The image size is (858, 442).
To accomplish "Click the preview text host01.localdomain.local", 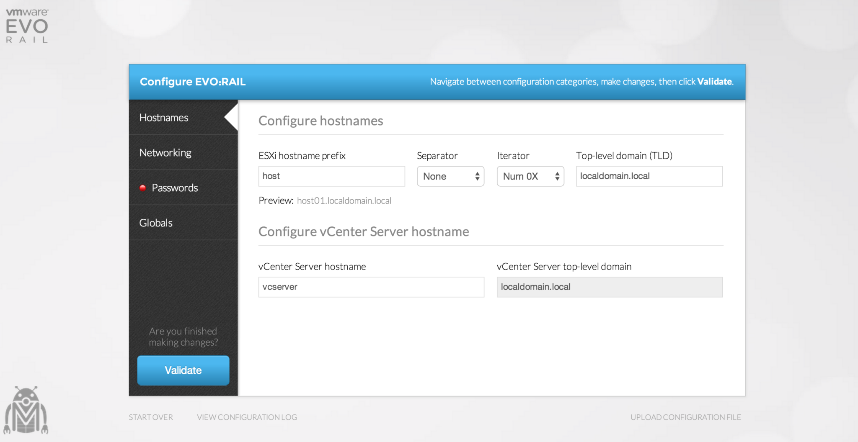I will (344, 201).
